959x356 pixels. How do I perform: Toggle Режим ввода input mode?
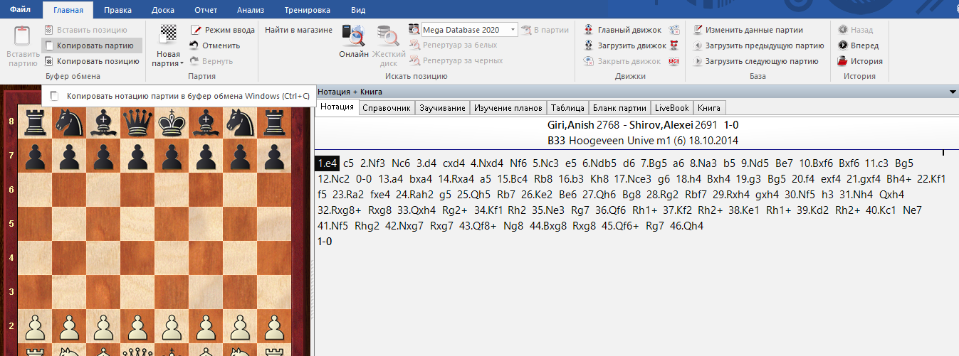(x=223, y=30)
